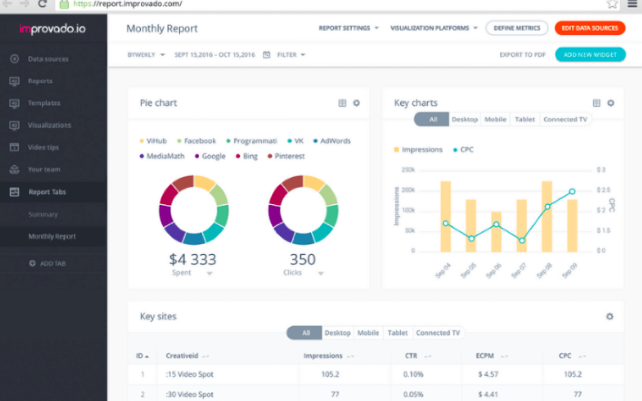Viewport: 642px width, 401px height.
Task: Open table view icon in Pie chart widget
Action: pos(342,103)
